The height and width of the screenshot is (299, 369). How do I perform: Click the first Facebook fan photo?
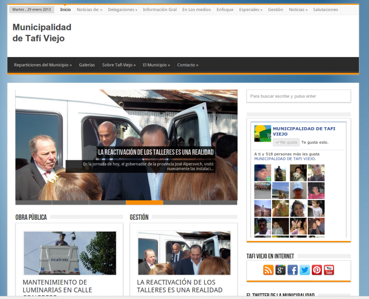pos(262,173)
